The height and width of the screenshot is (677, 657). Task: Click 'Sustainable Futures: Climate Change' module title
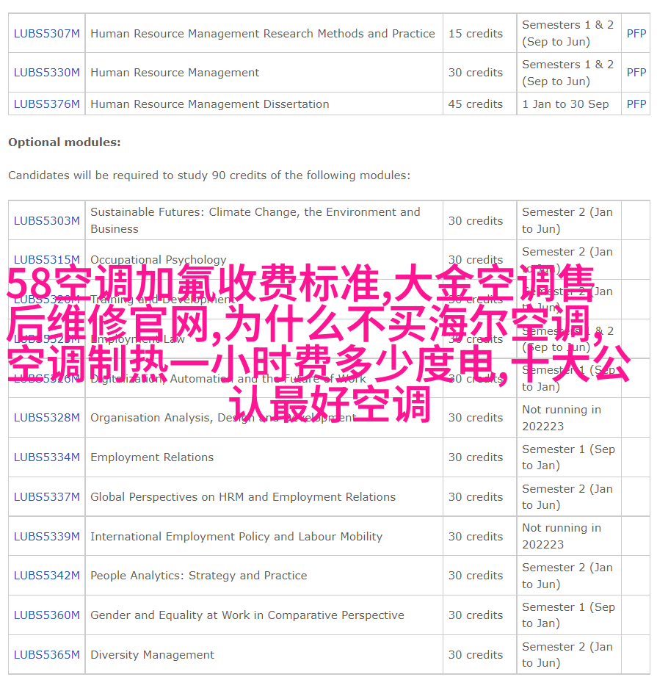(255, 220)
